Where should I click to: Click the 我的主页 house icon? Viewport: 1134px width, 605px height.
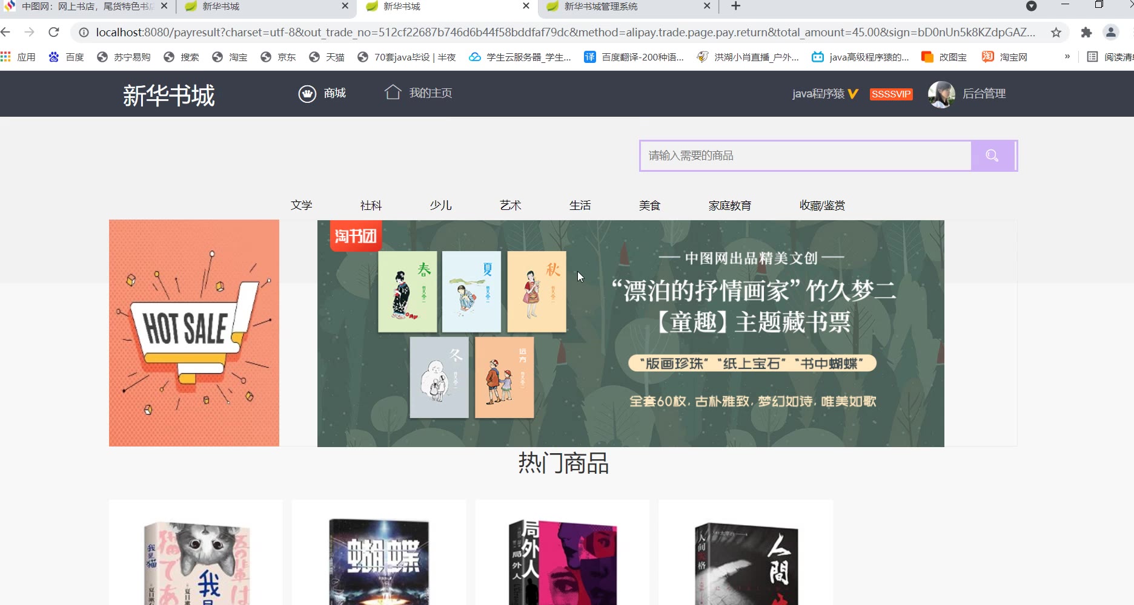(x=393, y=92)
